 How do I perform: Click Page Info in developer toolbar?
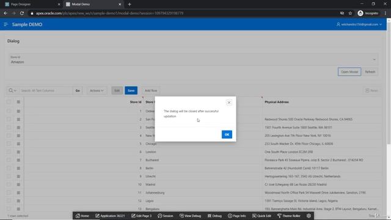(x=236, y=216)
